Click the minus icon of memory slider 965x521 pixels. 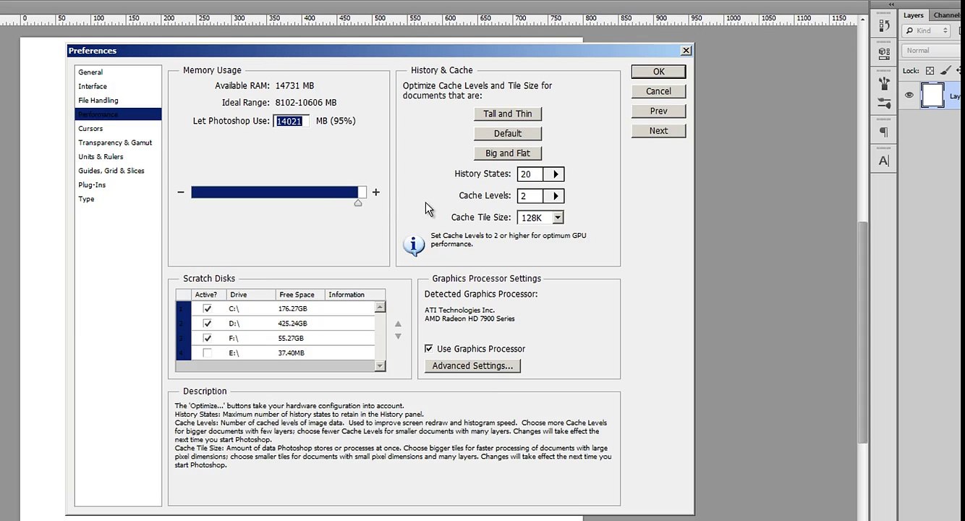click(x=180, y=192)
